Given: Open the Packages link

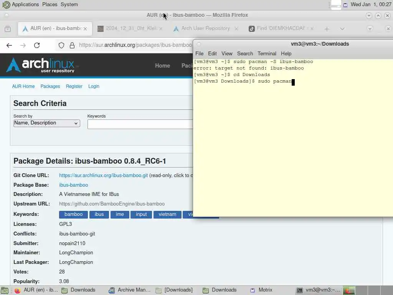Looking at the screenshot, I should [x=50, y=86].
